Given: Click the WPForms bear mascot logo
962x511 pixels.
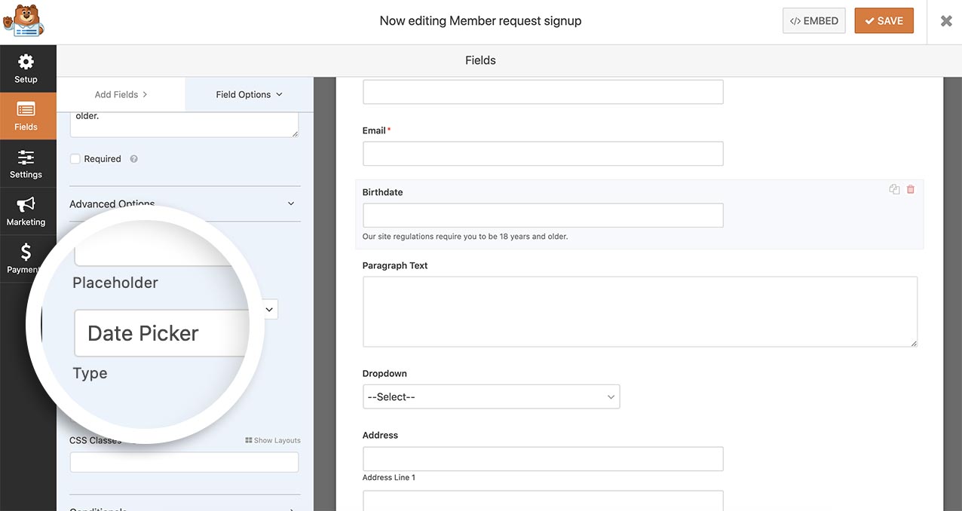Looking at the screenshot, I should 24,21.
